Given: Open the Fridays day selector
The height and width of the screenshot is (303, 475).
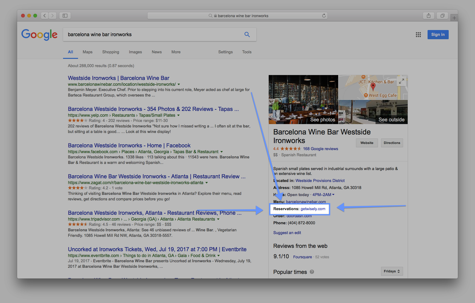Looking at the screenshot, I should point(392,271).
